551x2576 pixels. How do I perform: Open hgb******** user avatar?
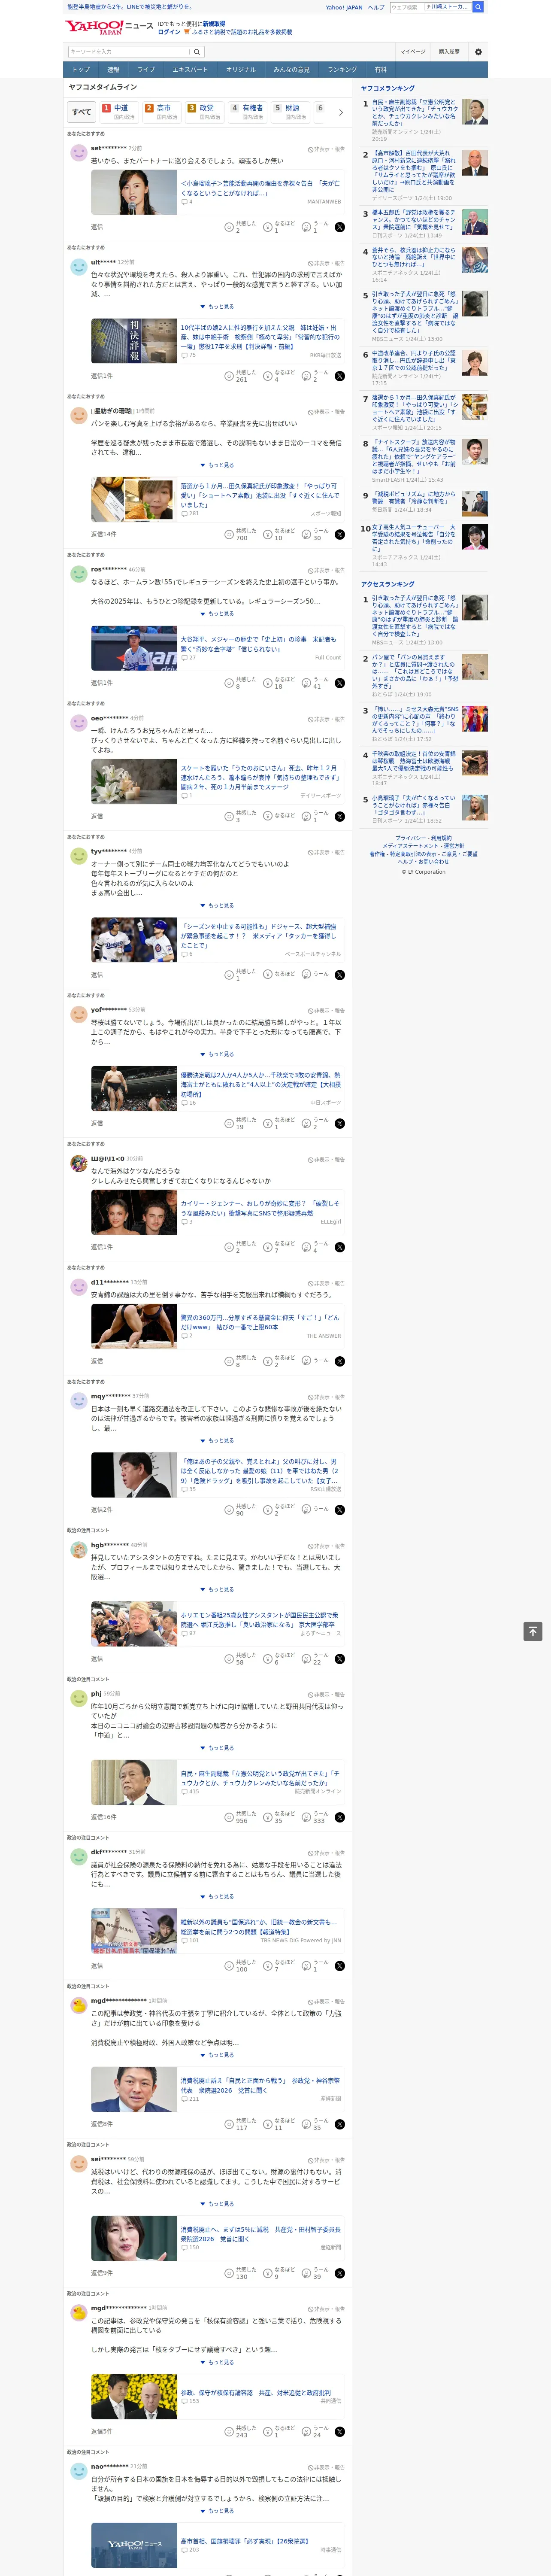[x=78, y=1550]
